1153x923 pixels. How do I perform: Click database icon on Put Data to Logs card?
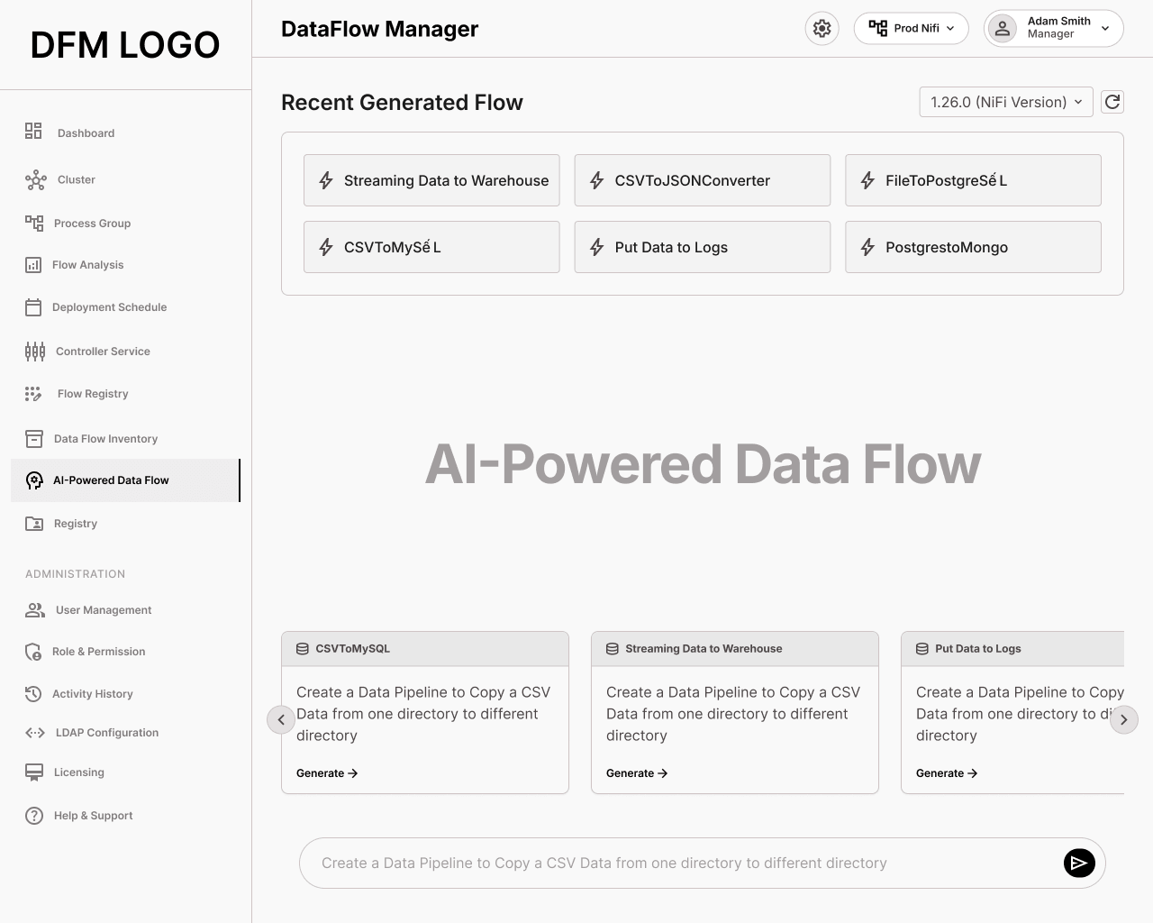click(x=922, y=649)
